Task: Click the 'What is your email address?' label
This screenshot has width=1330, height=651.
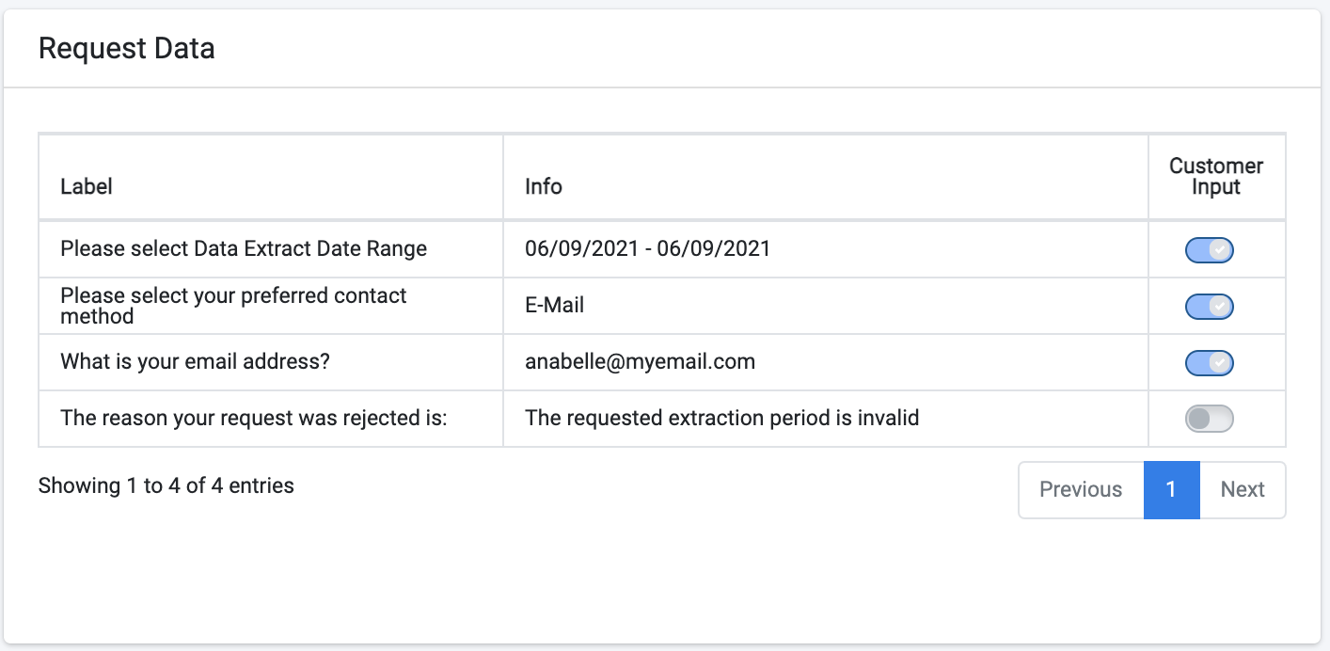Action: click(195, 361)
